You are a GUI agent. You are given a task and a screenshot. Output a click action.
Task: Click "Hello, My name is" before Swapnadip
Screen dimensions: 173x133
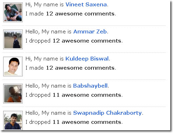pos(48,113)
